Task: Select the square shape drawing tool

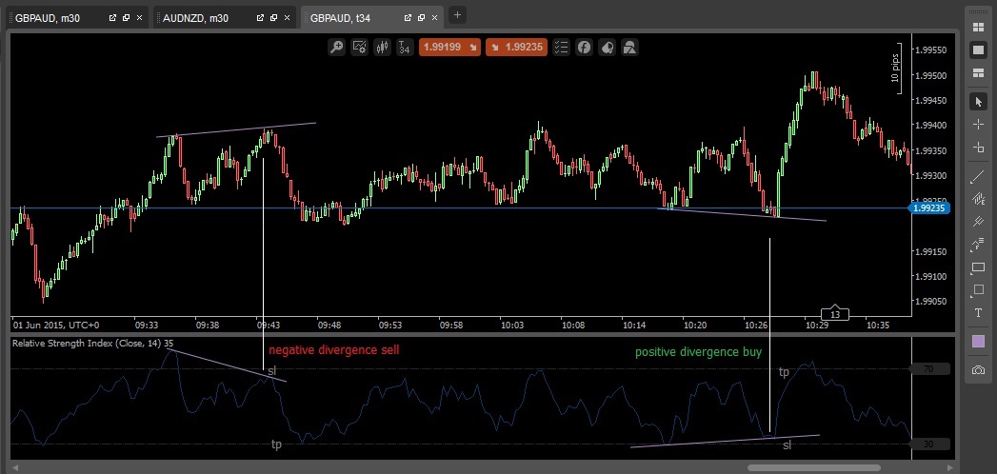Action: [979, 291]
